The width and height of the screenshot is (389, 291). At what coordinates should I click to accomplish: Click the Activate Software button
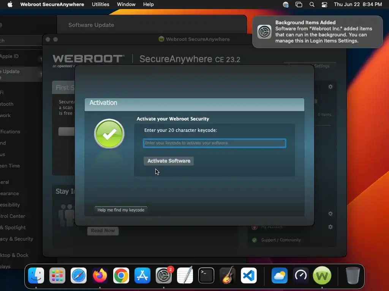pos(169,161)
